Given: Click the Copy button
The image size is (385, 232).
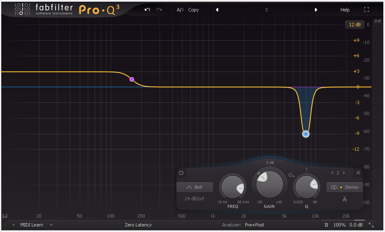Looking at the screenshot, I should 194,10.
